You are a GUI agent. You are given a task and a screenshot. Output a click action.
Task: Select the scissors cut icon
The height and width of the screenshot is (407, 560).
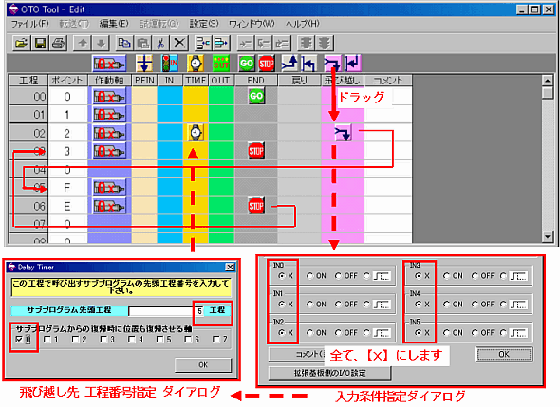click(160, 44)
